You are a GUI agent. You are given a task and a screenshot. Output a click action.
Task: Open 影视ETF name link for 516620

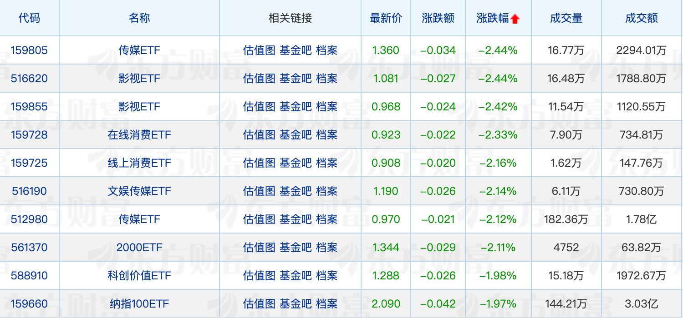click(139, 79)
